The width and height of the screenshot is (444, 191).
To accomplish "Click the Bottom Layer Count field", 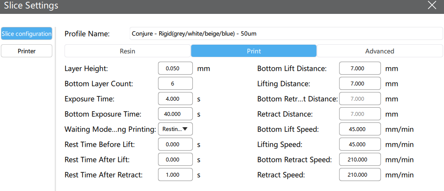I will tap(175, 84).
